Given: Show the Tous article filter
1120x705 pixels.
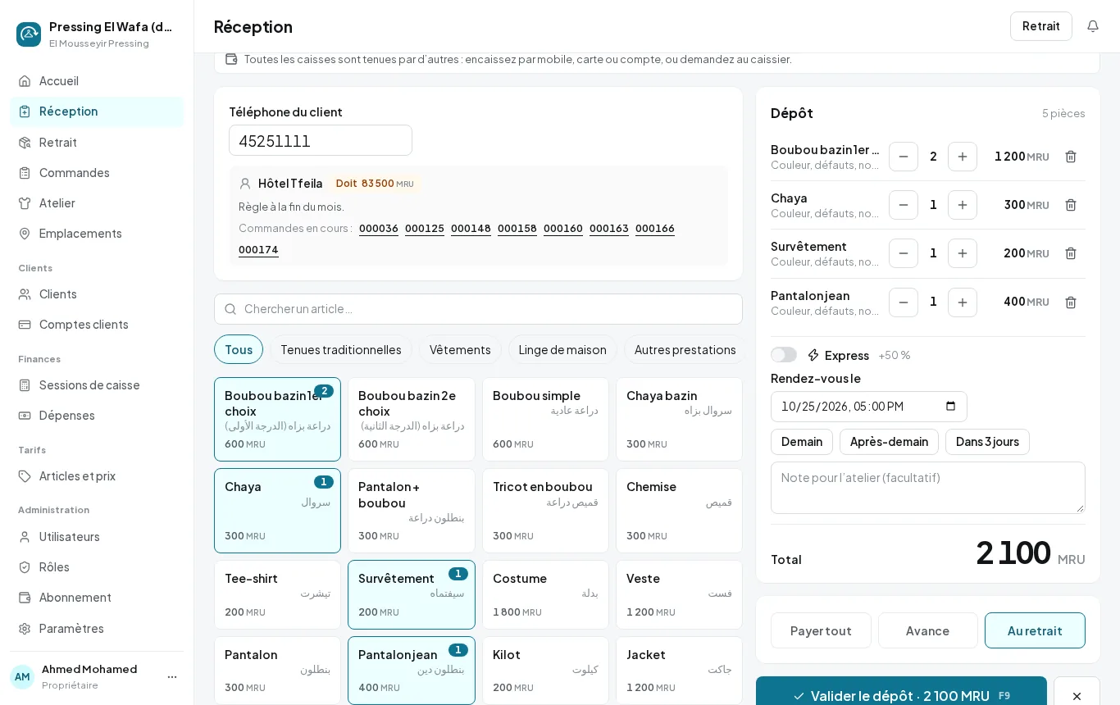Looking at the screenshot, I should coord(239,349).
